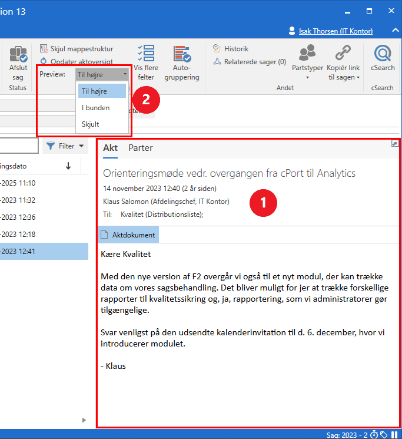
Task: Click the Partstyper people icon
Action: (x=307, y=52)
